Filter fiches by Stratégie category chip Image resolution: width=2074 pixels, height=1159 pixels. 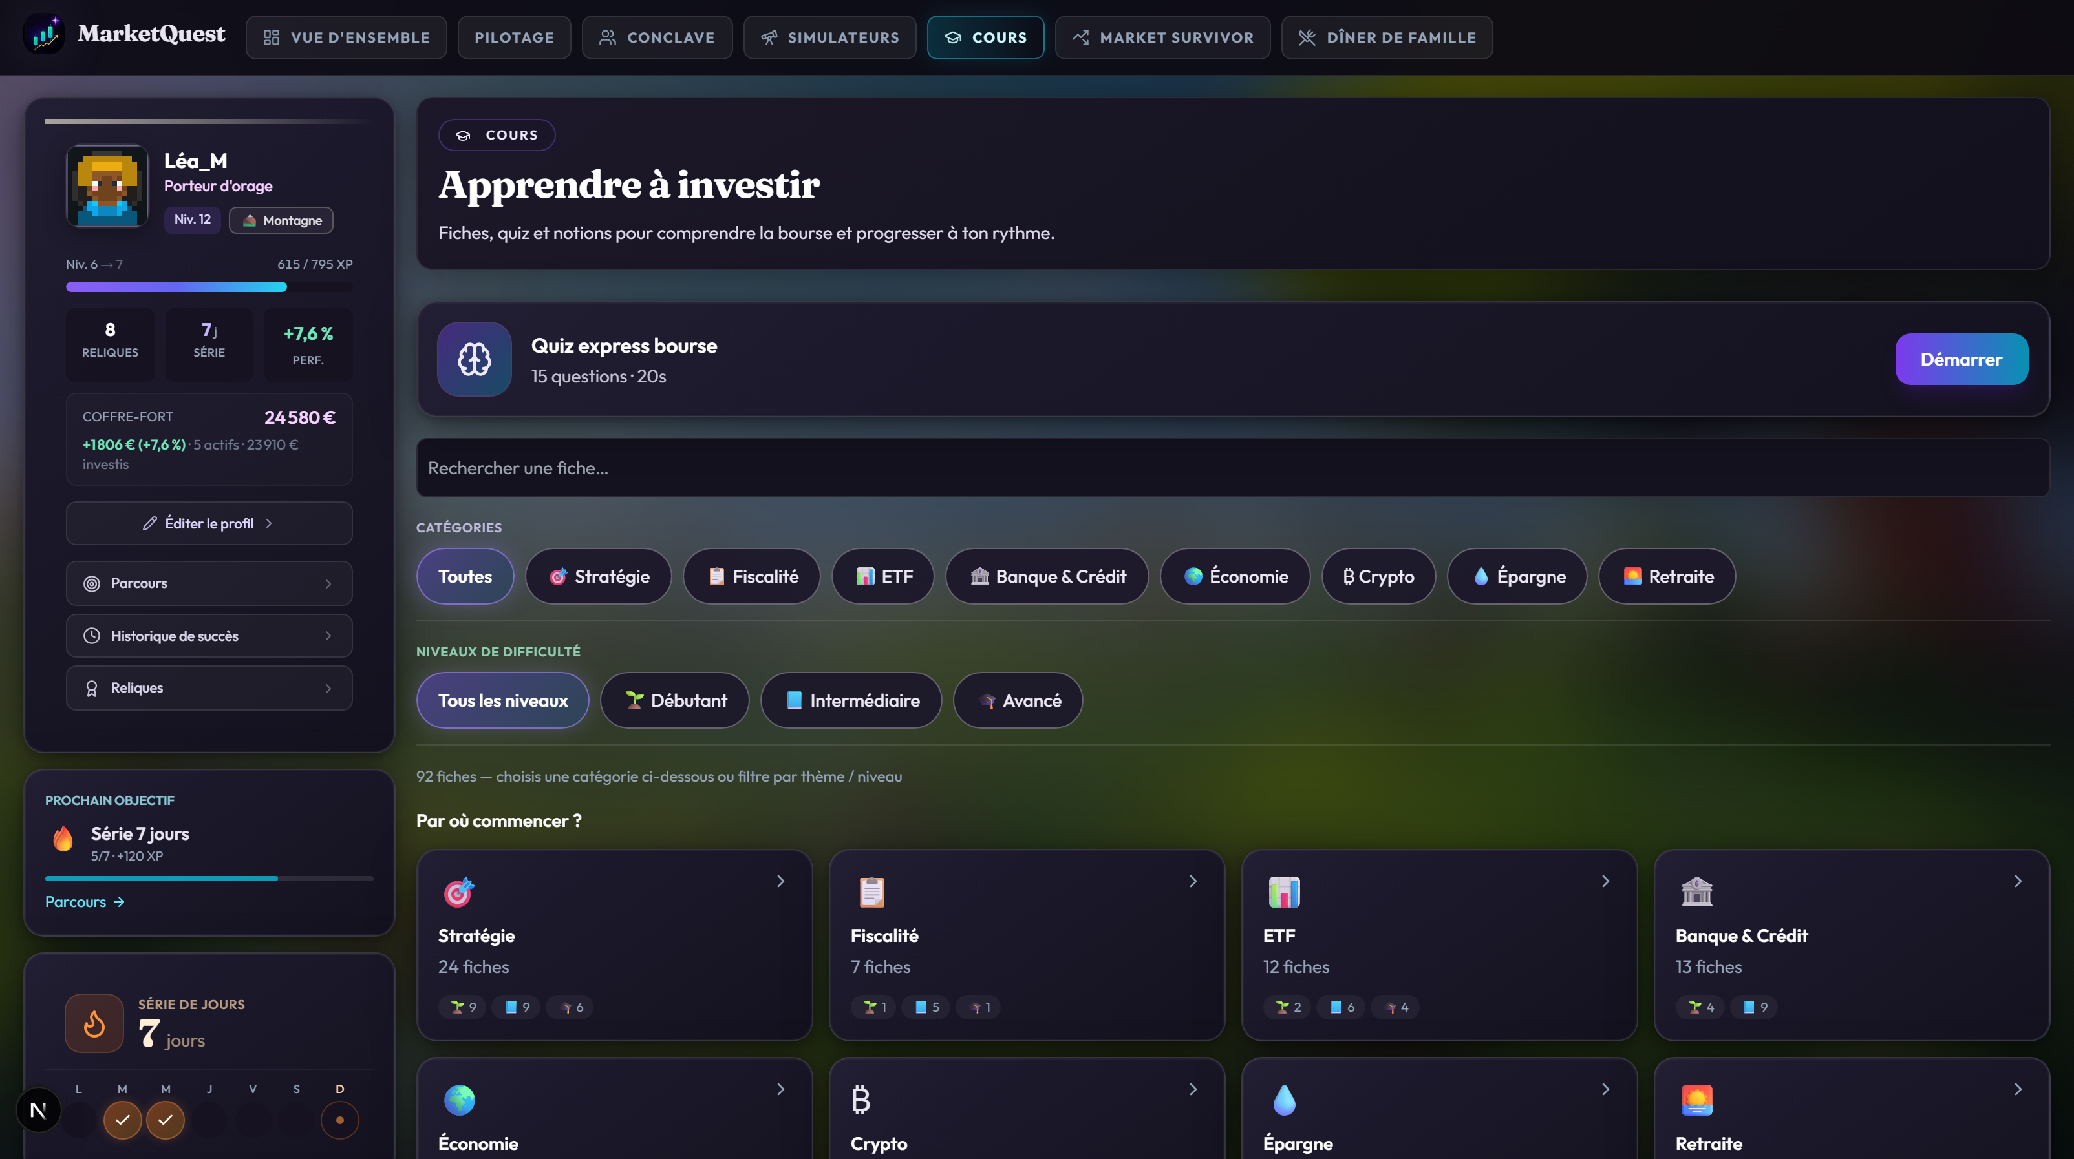(598, 577)
